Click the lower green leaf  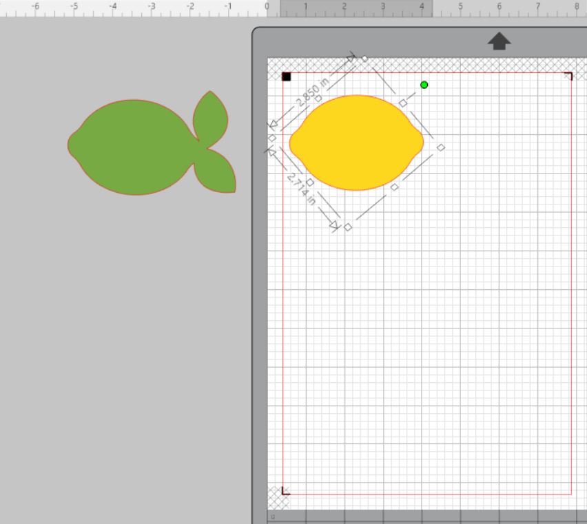(x=217, y=171)
